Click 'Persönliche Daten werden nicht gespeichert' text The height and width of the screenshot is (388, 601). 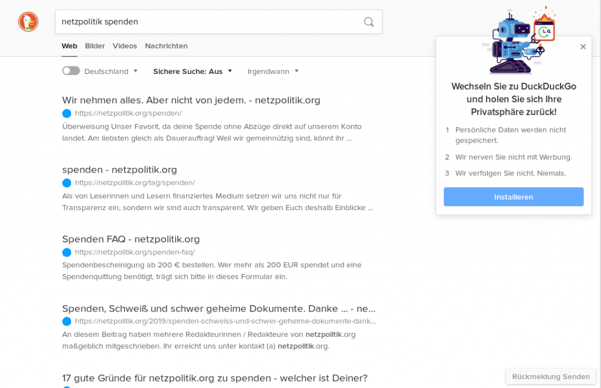tap(511, 135)
